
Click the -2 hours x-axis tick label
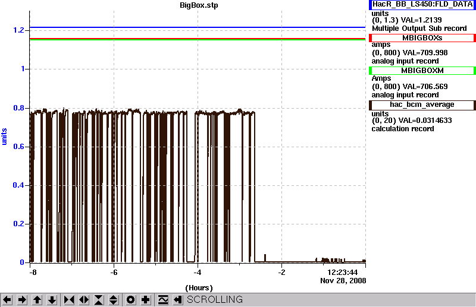(281, 273)
